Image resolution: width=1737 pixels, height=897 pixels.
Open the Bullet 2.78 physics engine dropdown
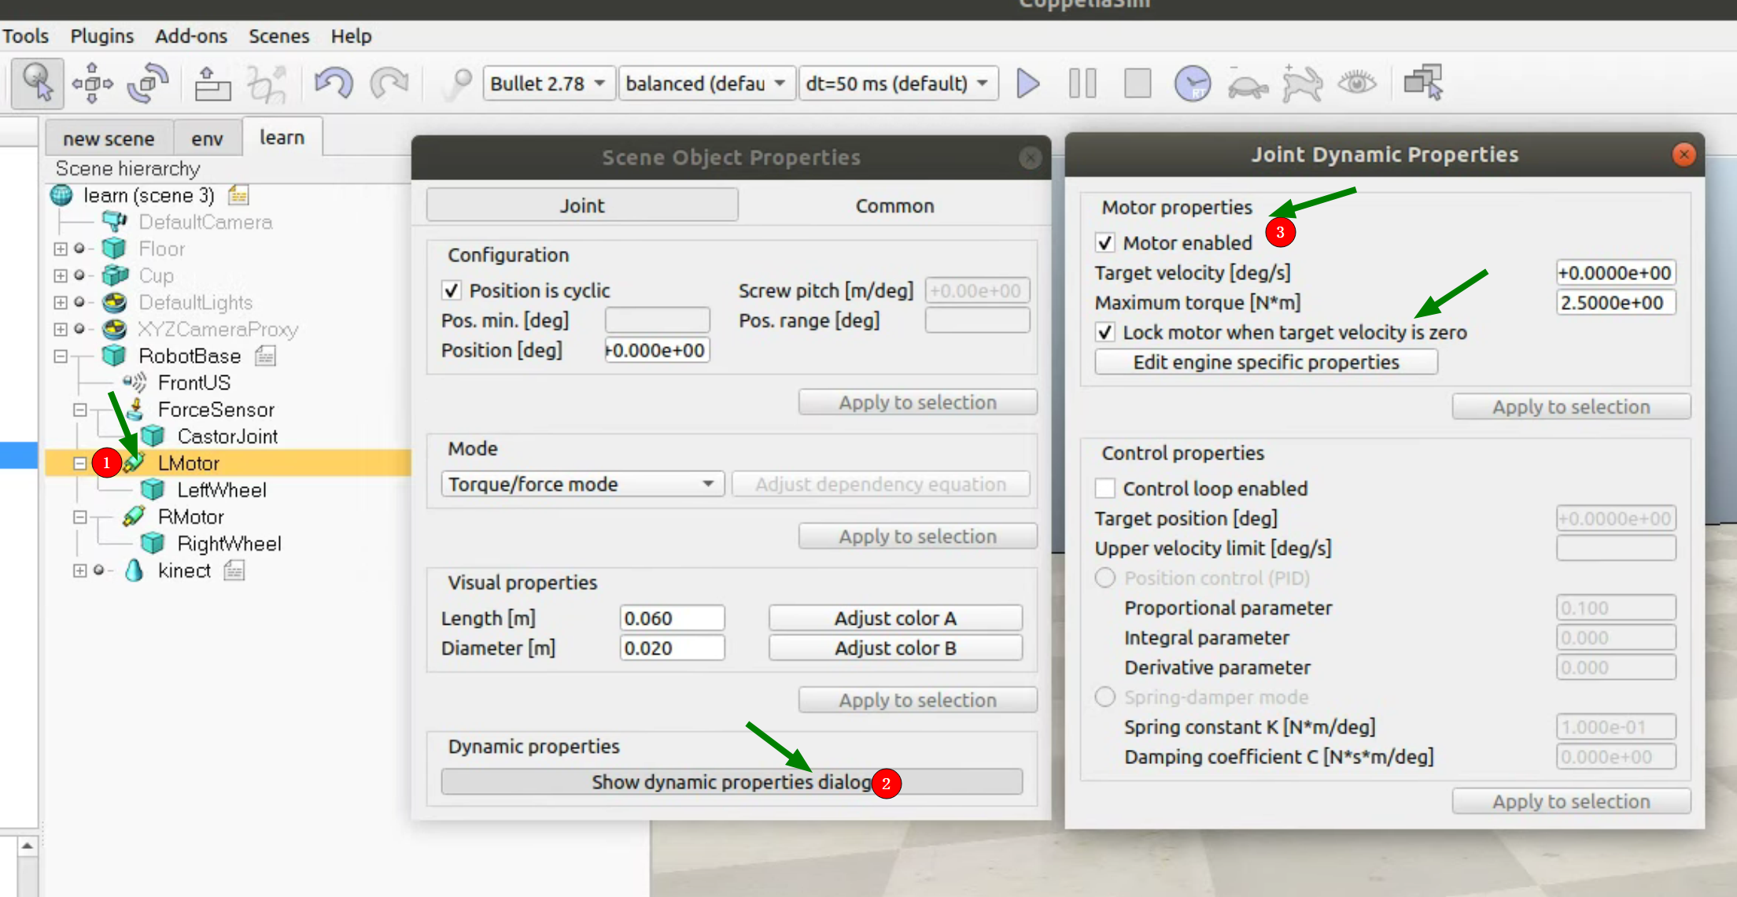[x=548, y=83]
